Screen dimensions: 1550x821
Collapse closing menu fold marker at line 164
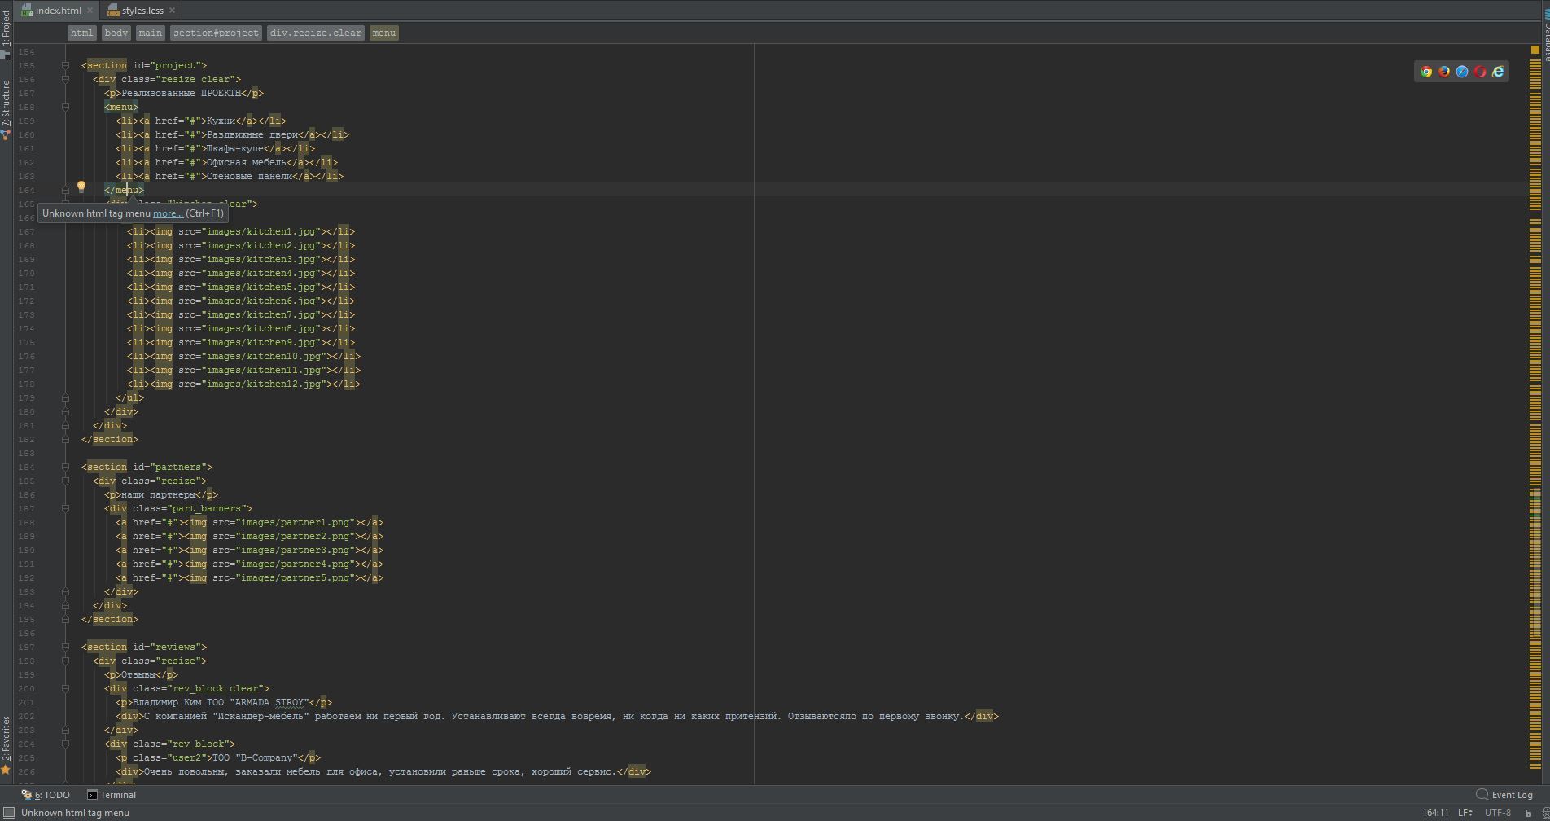tap(65, 190)
